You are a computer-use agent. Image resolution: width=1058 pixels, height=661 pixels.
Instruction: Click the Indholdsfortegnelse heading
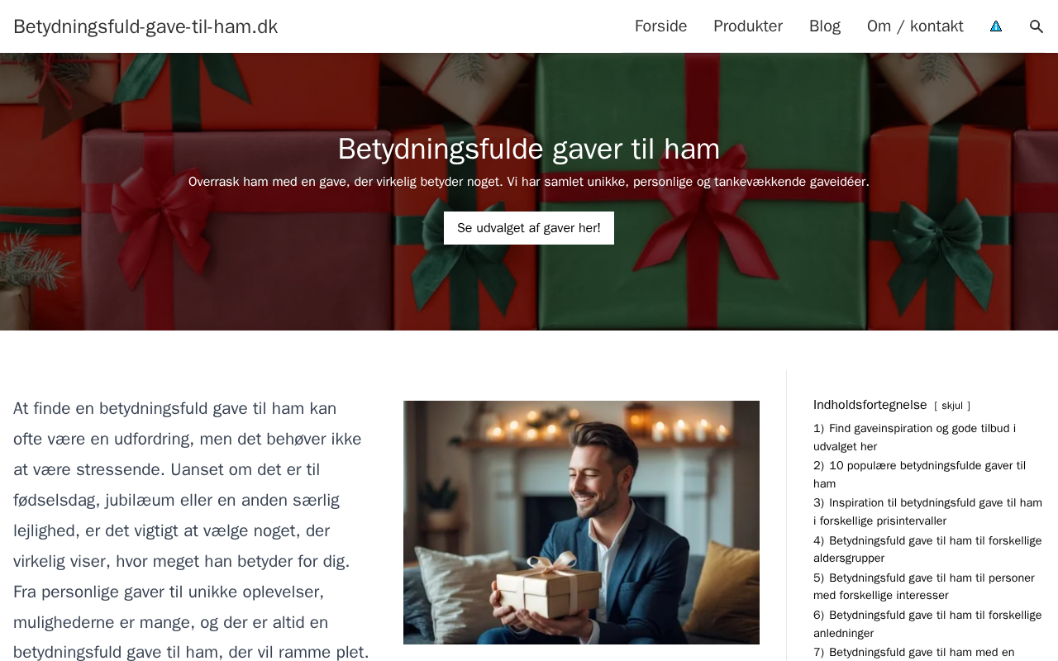(x=870, y=405)
